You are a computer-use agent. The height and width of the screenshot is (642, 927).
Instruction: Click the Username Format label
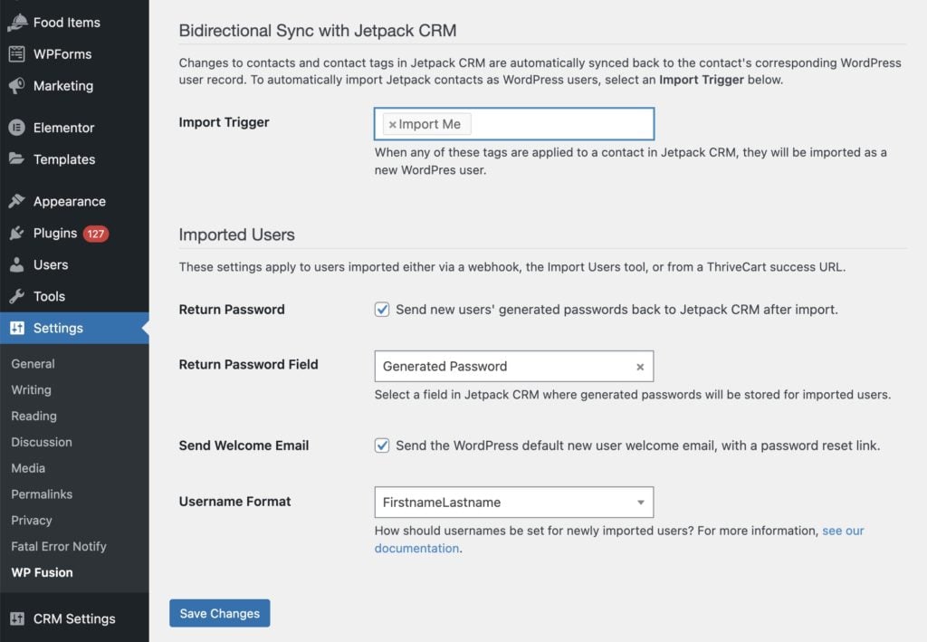coord(234,502)
